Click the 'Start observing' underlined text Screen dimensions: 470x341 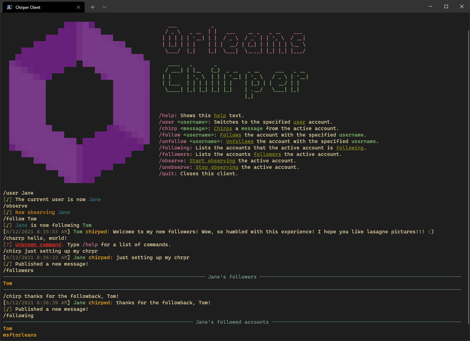(x=212, y=161)
